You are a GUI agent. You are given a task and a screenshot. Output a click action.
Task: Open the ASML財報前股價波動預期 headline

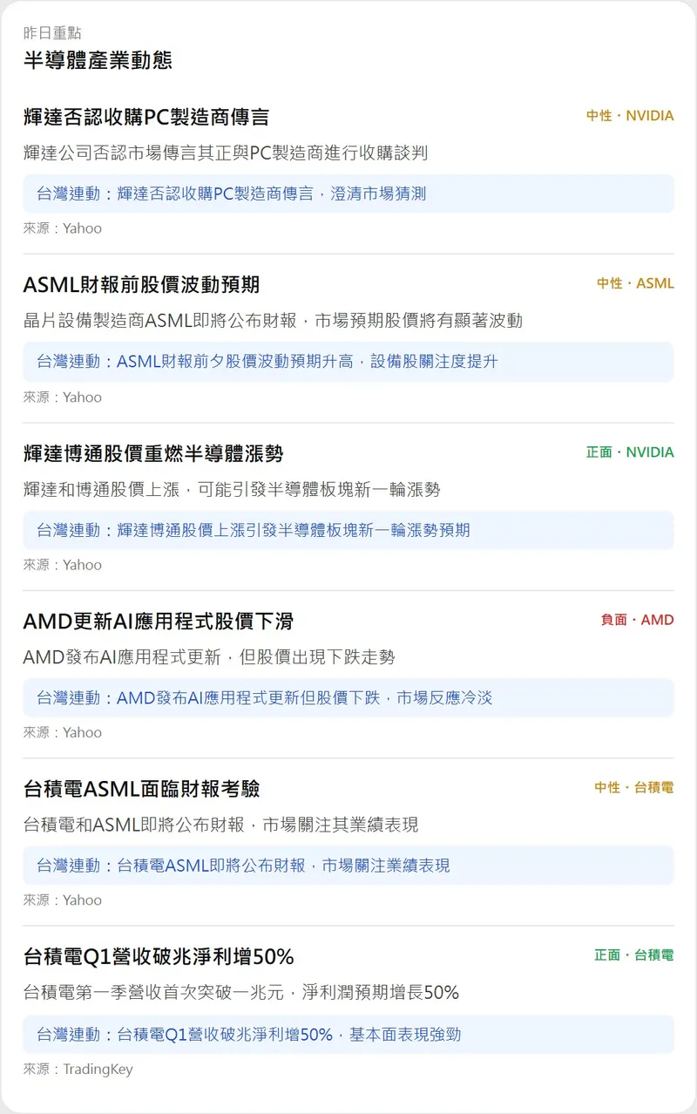[x=141, y=285]
